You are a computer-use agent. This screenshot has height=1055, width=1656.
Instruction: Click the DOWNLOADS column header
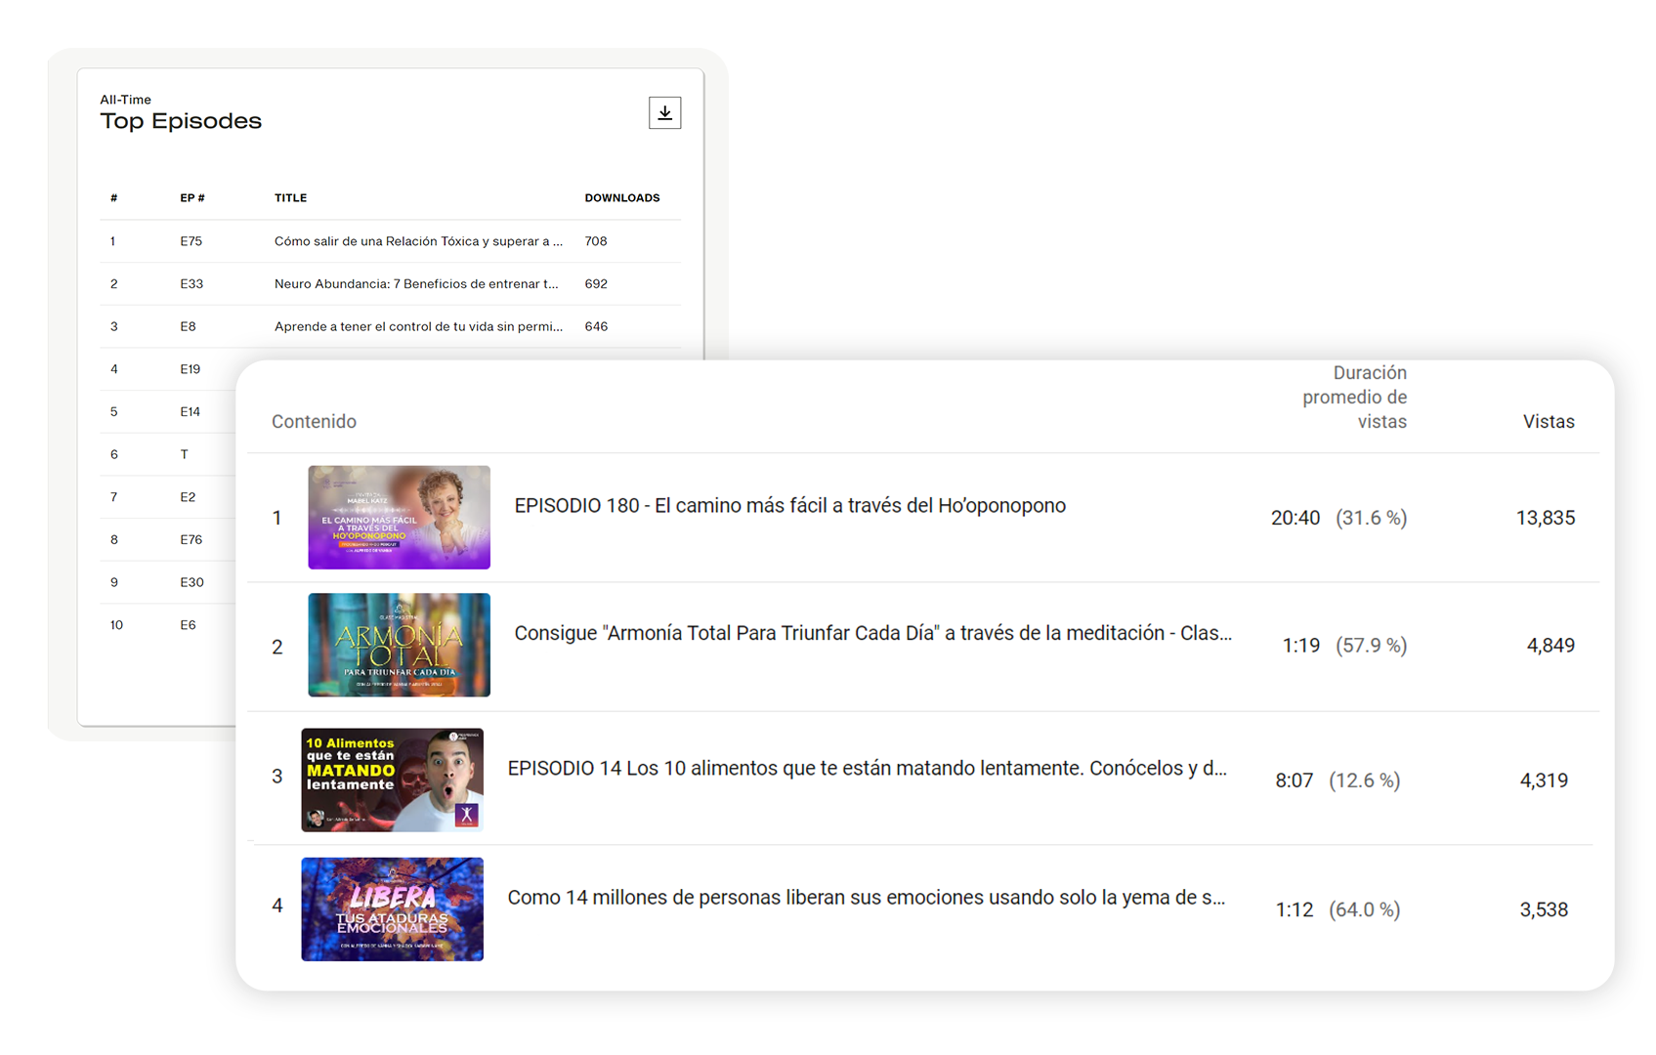622,198
